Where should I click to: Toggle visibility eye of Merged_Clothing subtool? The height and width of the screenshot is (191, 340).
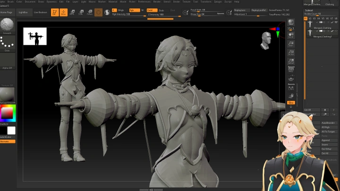point(336,22)
